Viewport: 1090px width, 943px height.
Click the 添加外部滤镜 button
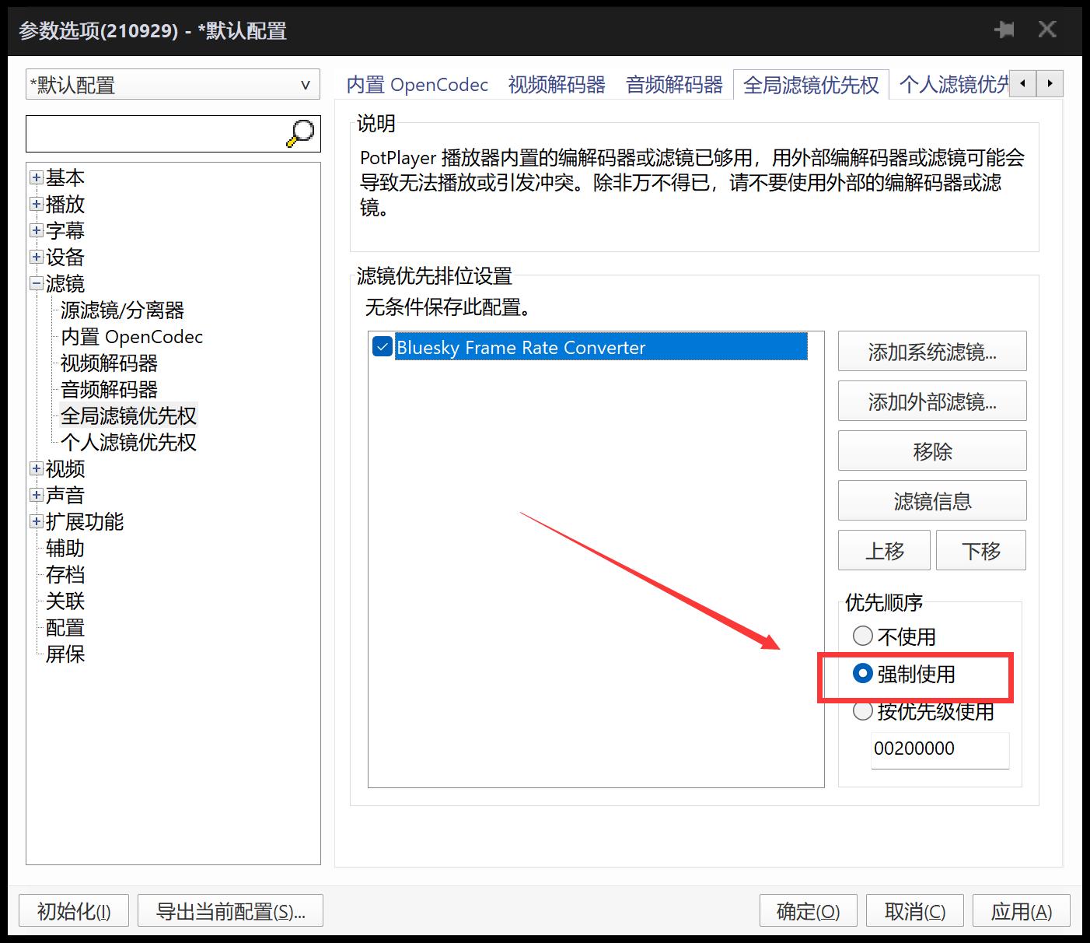click(931, 401)
